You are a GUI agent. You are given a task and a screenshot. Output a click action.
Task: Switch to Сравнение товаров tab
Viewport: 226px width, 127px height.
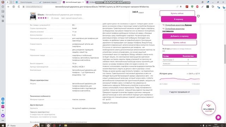(x=48, y=2)
